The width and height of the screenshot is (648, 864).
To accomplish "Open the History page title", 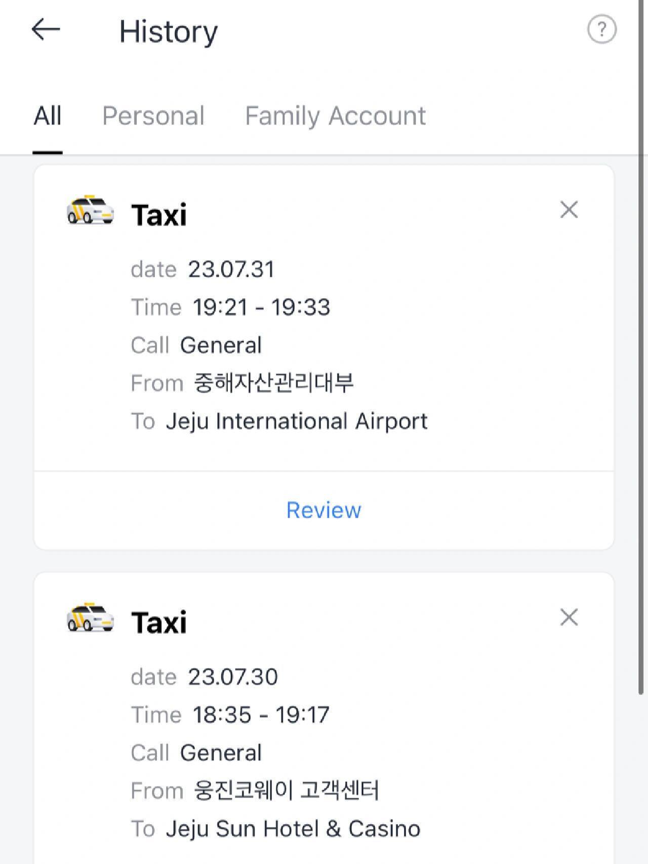I will click(x=169, y=32).
